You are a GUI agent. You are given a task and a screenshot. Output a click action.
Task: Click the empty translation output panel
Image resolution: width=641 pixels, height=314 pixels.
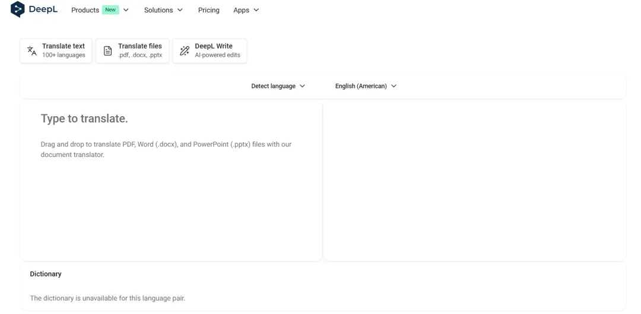tap(474, 181)
